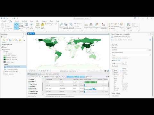
Task: Open the map scale dropdown
Action: pyautogui.click(x=37, y=71)
